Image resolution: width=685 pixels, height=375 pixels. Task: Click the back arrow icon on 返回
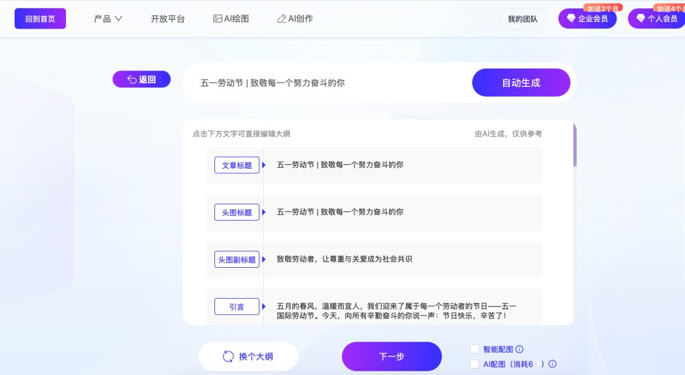click(x=131, y=79)
